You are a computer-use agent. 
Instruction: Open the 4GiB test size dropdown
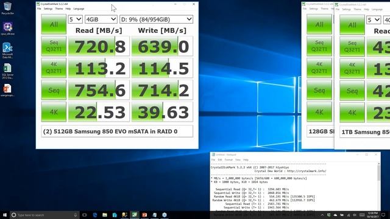point(101,19)
